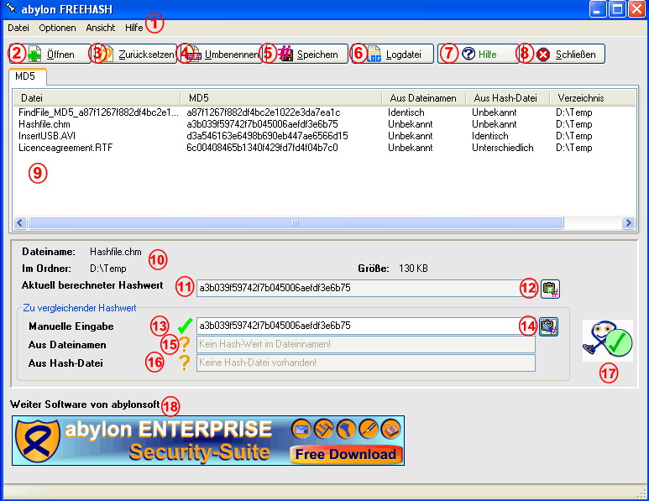Click the blue Hilfe question-mark button
Screen dimensions: 649x501
pos(478,55)
